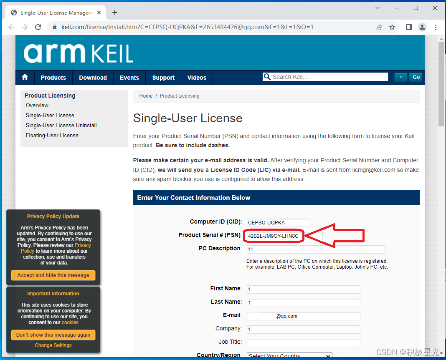
Task: Open the Download menu in Keil navigation
Action: (x=93, y=78)
